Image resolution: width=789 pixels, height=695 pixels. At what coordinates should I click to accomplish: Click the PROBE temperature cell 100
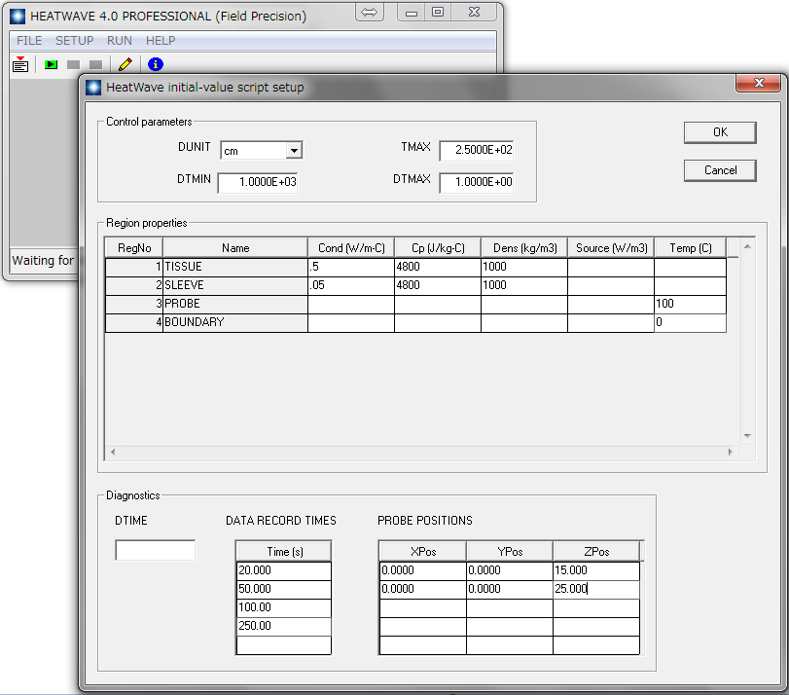click(690, 304)
